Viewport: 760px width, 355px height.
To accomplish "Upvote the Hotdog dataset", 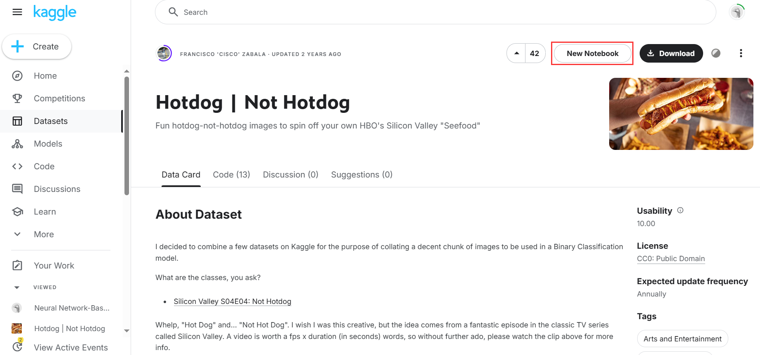I will [516, 54].
